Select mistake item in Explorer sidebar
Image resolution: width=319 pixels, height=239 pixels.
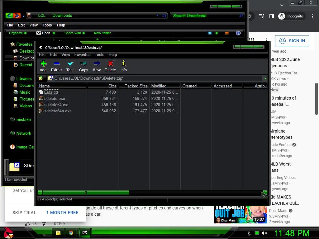click(21, 120)
